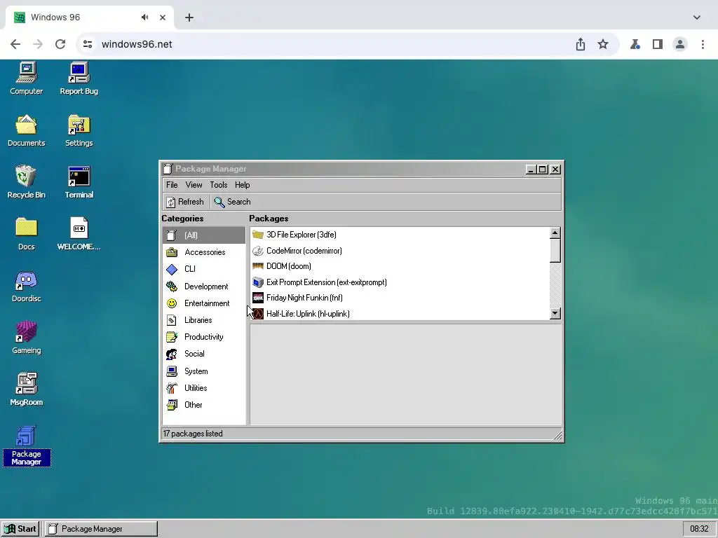Show the Development category packages
This screenshot has width=718, height=538.
(204, 287)
